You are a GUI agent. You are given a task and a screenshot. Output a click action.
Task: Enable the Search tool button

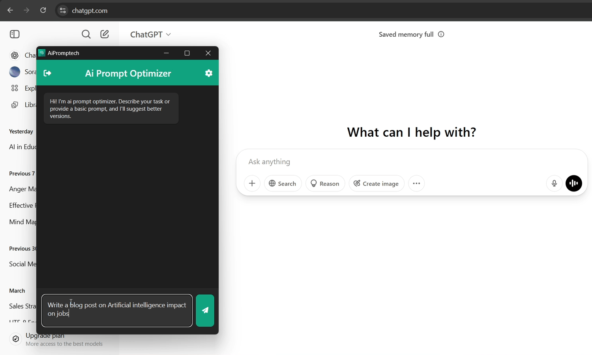pyautogui.click(x=283, y=184)
